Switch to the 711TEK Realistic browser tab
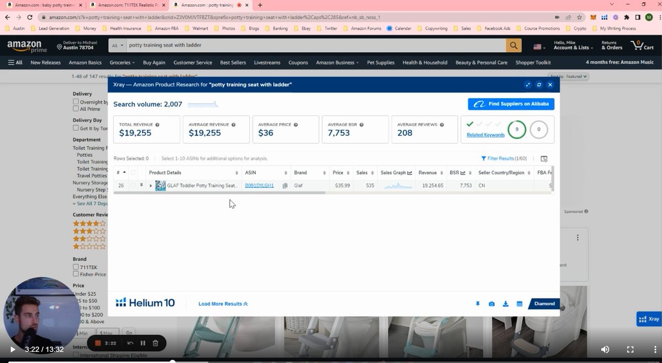Screen dimensions: 662x363 coord(129,5)
